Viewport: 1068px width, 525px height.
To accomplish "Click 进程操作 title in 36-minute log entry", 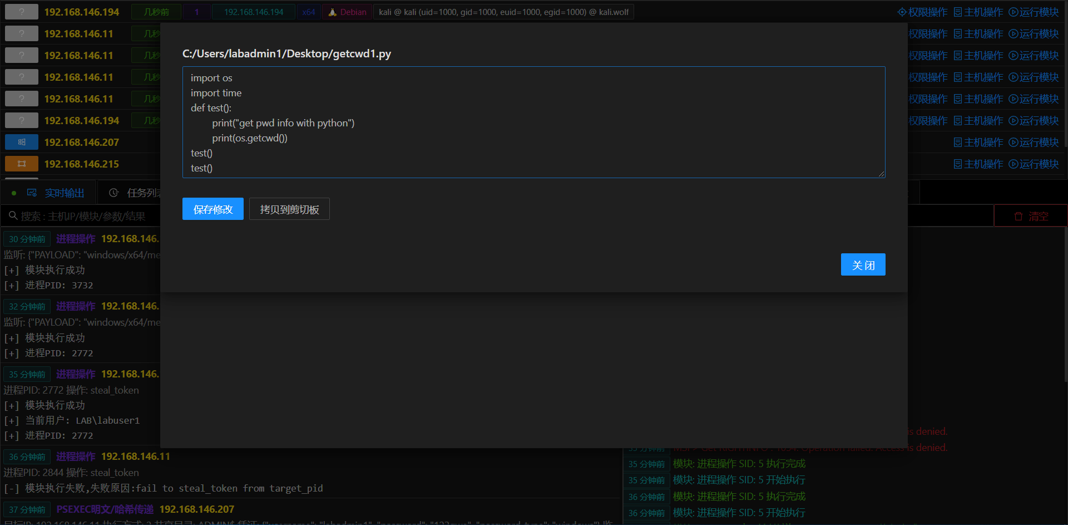I will point(76,457).
